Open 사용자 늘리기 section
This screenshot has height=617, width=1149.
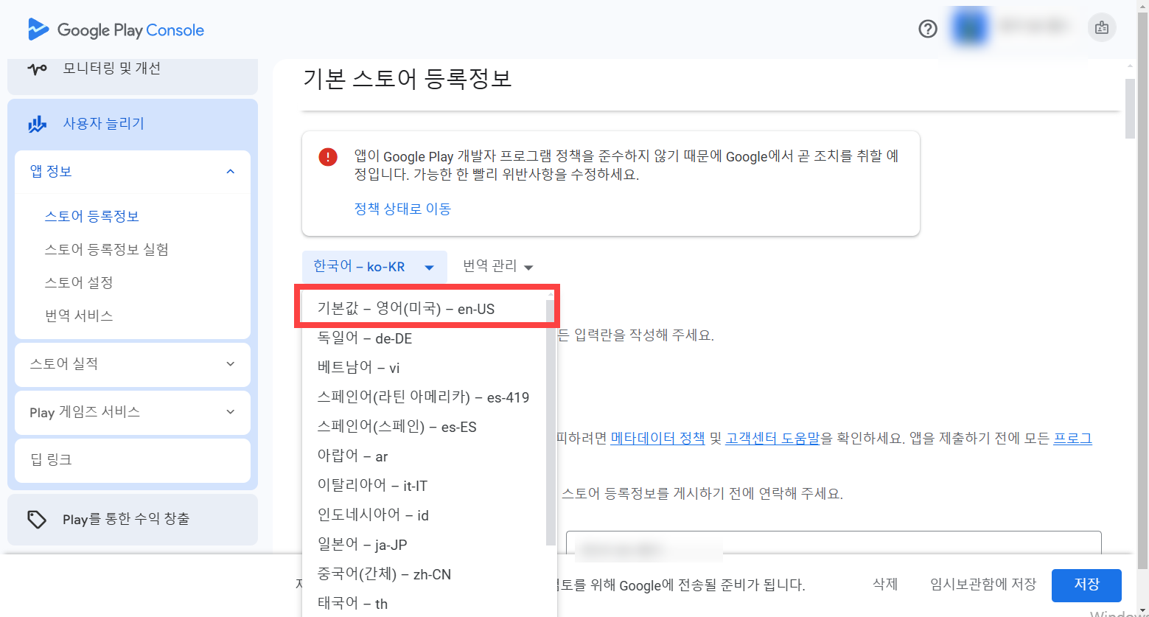133,124
